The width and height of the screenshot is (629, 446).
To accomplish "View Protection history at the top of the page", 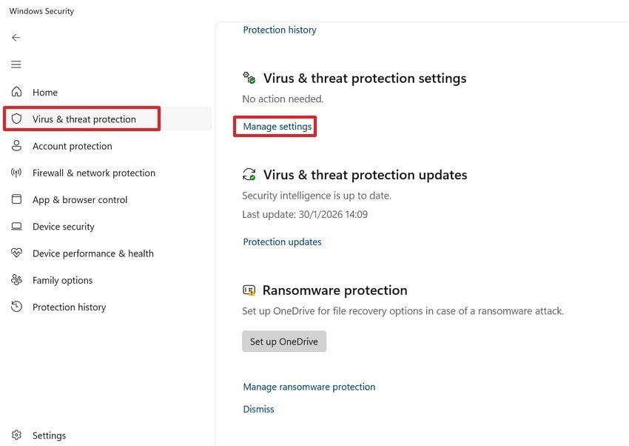I will tap(279, 30).
